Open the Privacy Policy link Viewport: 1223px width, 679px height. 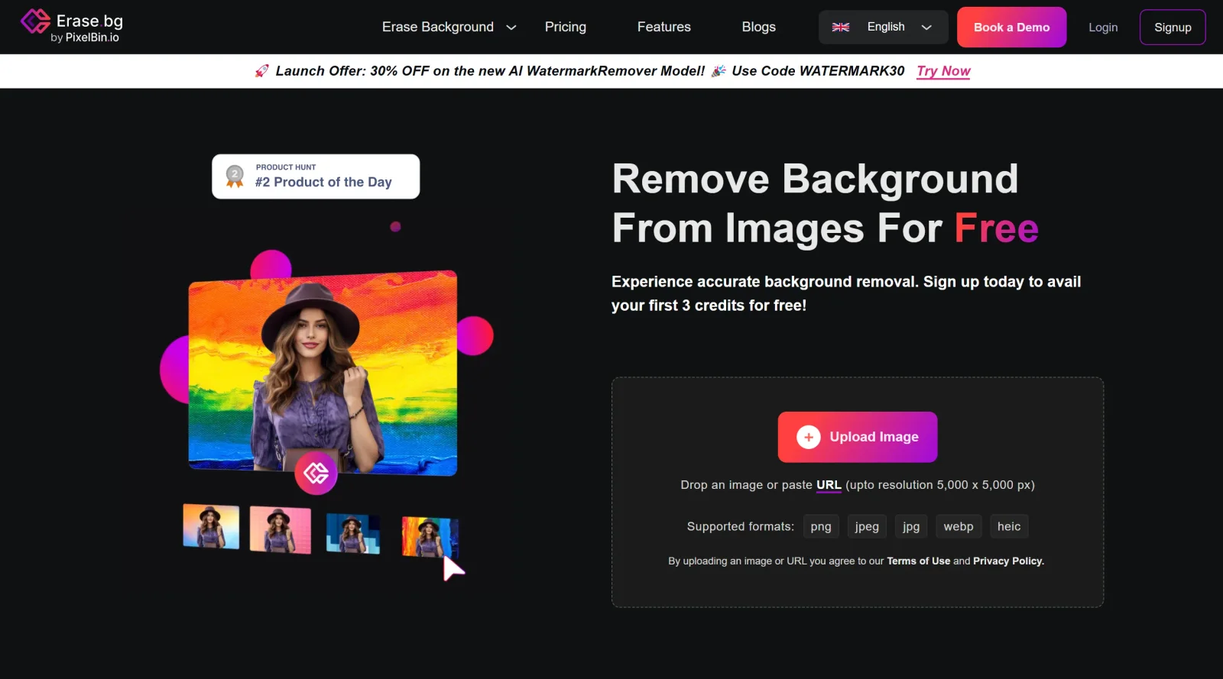coord(1008,561)
